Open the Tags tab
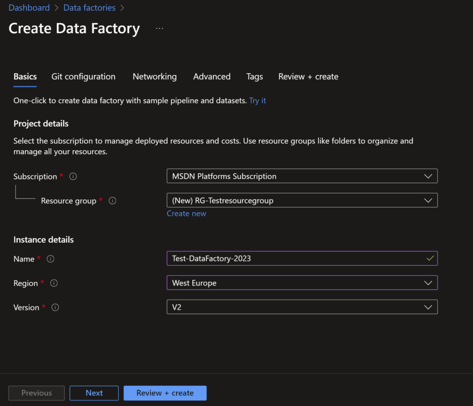Screen dimensions: 473x406 coord(255,77)
